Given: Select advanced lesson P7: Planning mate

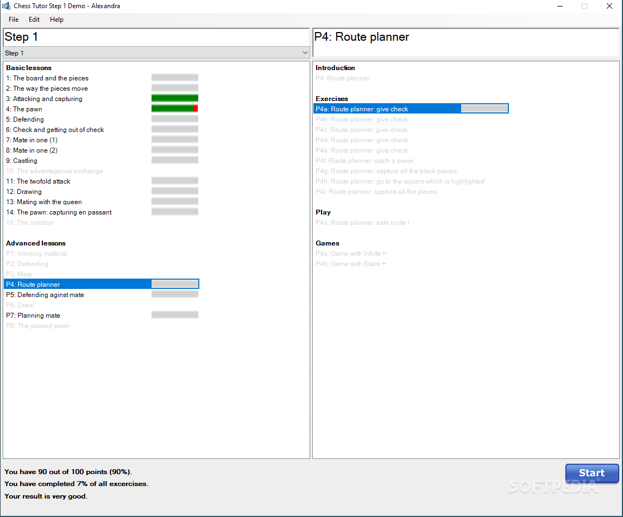Looking at the screenshot, I should 33,316.
